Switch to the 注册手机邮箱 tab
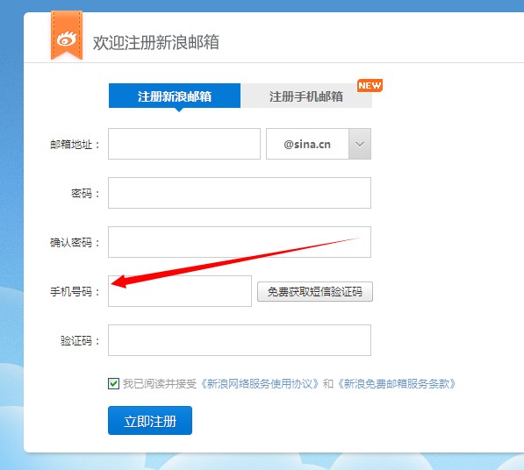This screenshot has height=470, width=524. [x=306, y=96]
